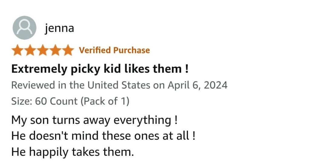Click the word picky in title

[x=83, y=69]
